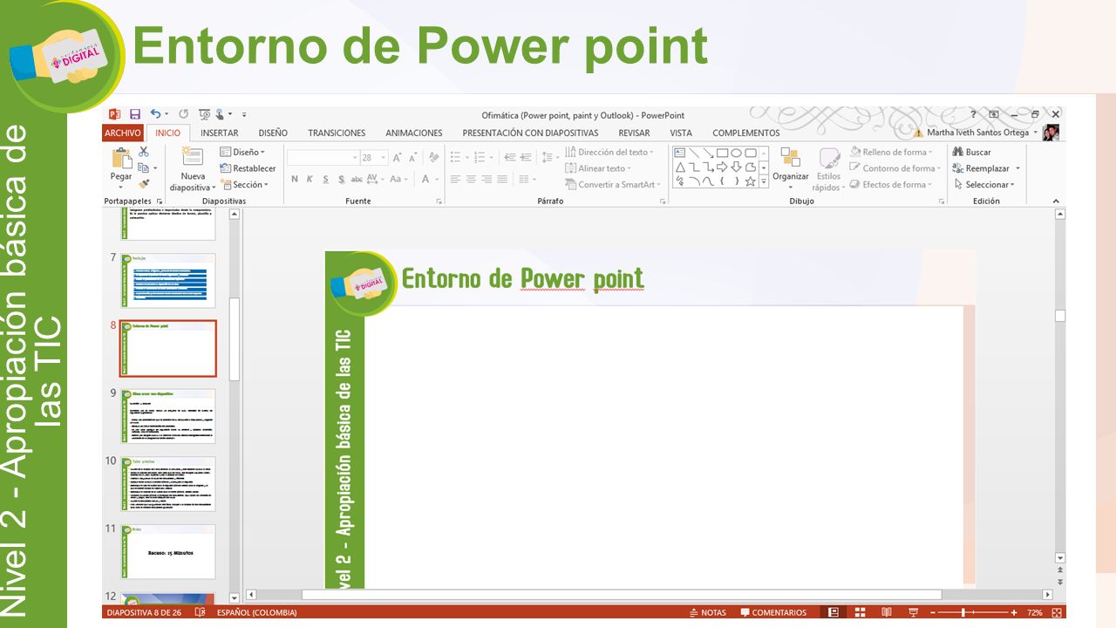Image resolution: width=1116 pixels, height=628 pixels.
Task: Switch to the ANIMACIONES tab
Action: pyautogui.click(x=414, y=133)
